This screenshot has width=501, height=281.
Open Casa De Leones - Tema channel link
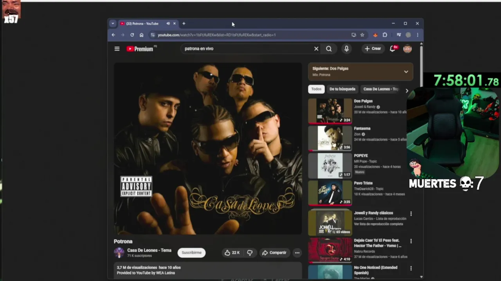pos(149,251)
